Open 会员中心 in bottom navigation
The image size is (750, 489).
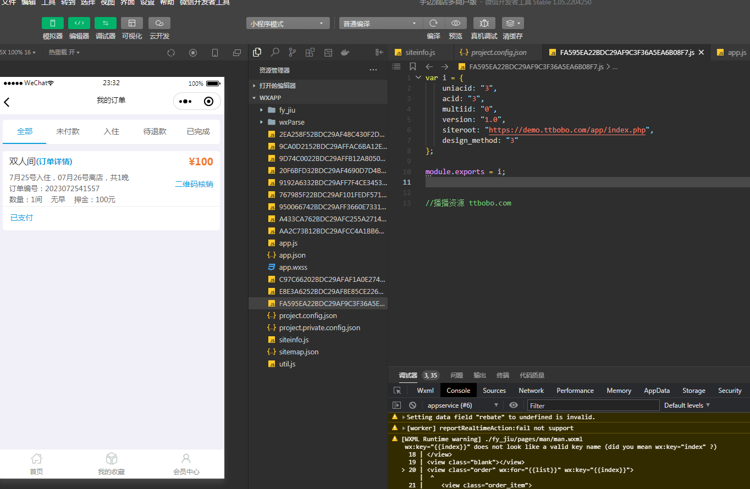tap(186, 464)
